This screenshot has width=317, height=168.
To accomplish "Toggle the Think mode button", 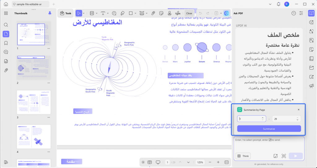I will tap(243, 156).
